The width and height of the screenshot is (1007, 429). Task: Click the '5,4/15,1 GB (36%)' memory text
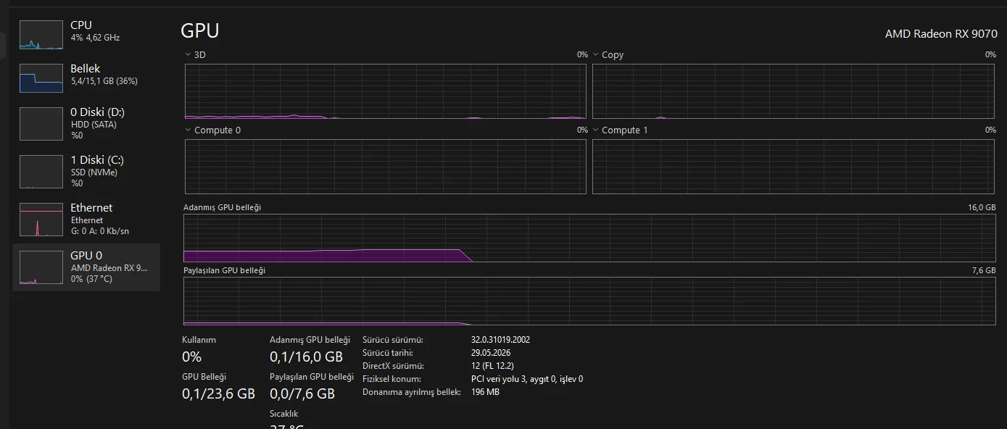[x=104, y=81]
